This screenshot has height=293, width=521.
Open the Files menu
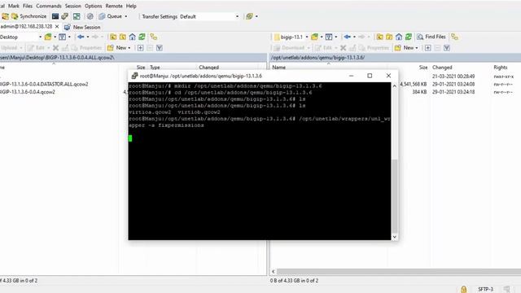[28, 6]
